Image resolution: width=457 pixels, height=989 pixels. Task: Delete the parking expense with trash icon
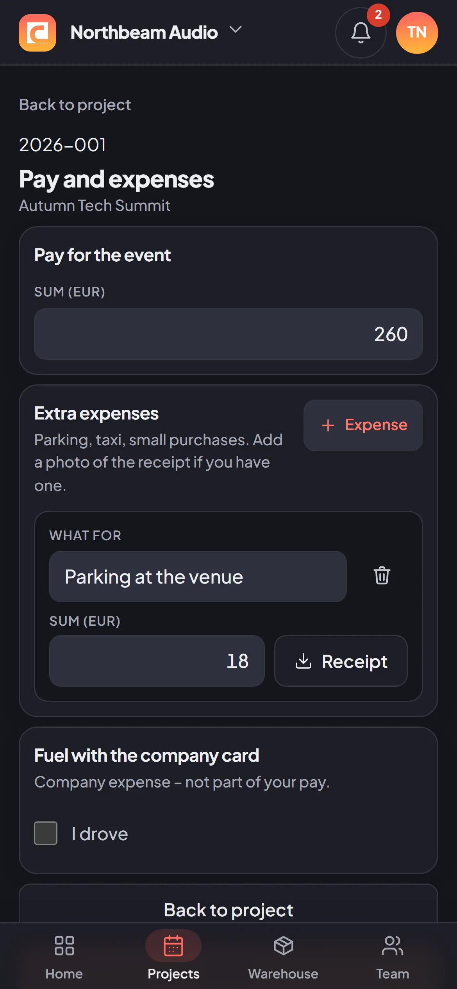tap(382, 575)
